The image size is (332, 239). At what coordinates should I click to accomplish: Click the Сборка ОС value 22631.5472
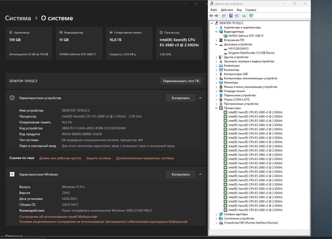click(x=70, y=205)
